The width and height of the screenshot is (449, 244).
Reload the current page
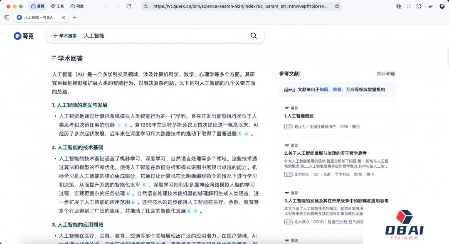128,6
